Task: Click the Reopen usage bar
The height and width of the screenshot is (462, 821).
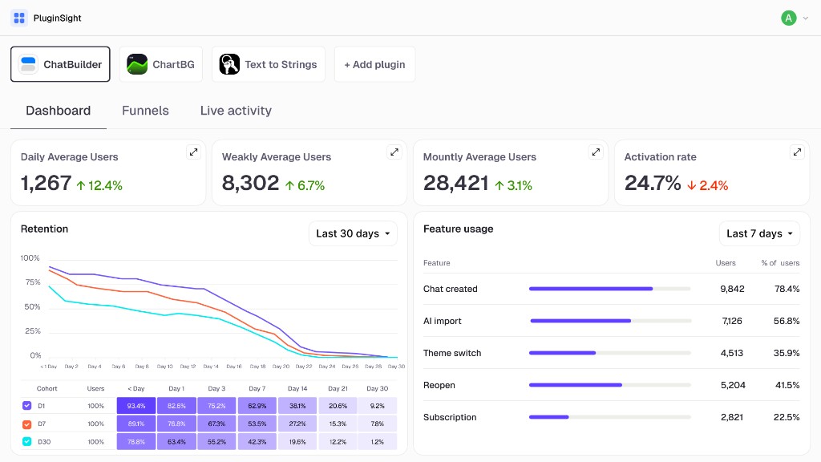Action: [609, 385]
